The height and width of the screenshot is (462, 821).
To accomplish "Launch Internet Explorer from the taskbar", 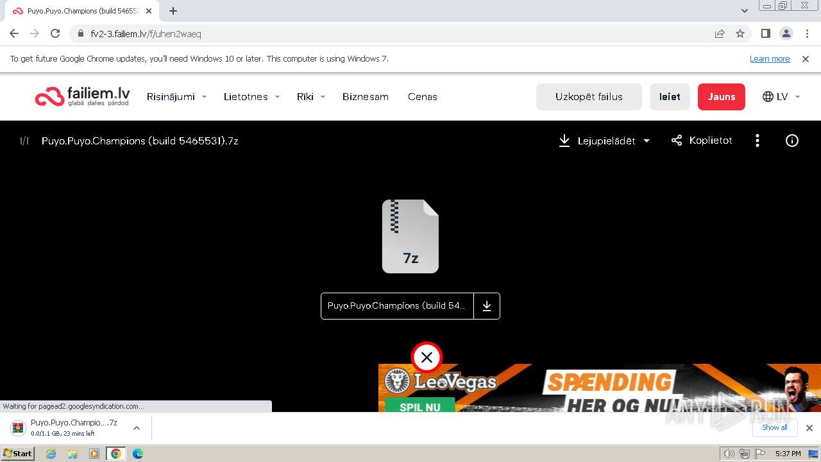I will (x=51, y=454).
